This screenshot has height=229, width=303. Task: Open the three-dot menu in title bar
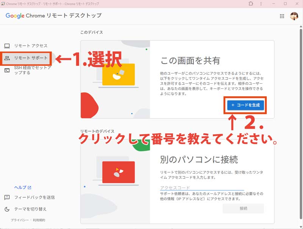(x=261, y=3)
